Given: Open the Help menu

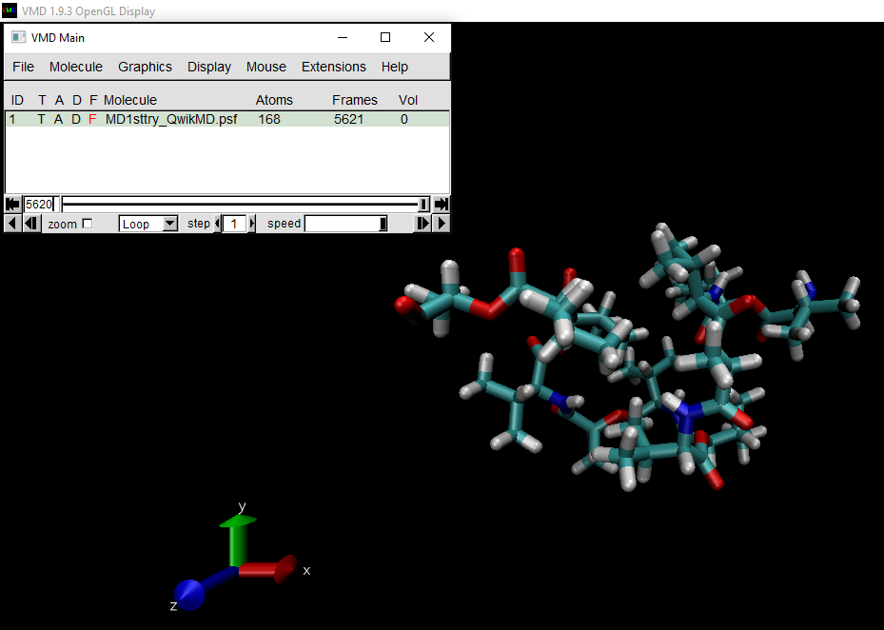Looking at the screenshot, I should click(x=395, y=67).
